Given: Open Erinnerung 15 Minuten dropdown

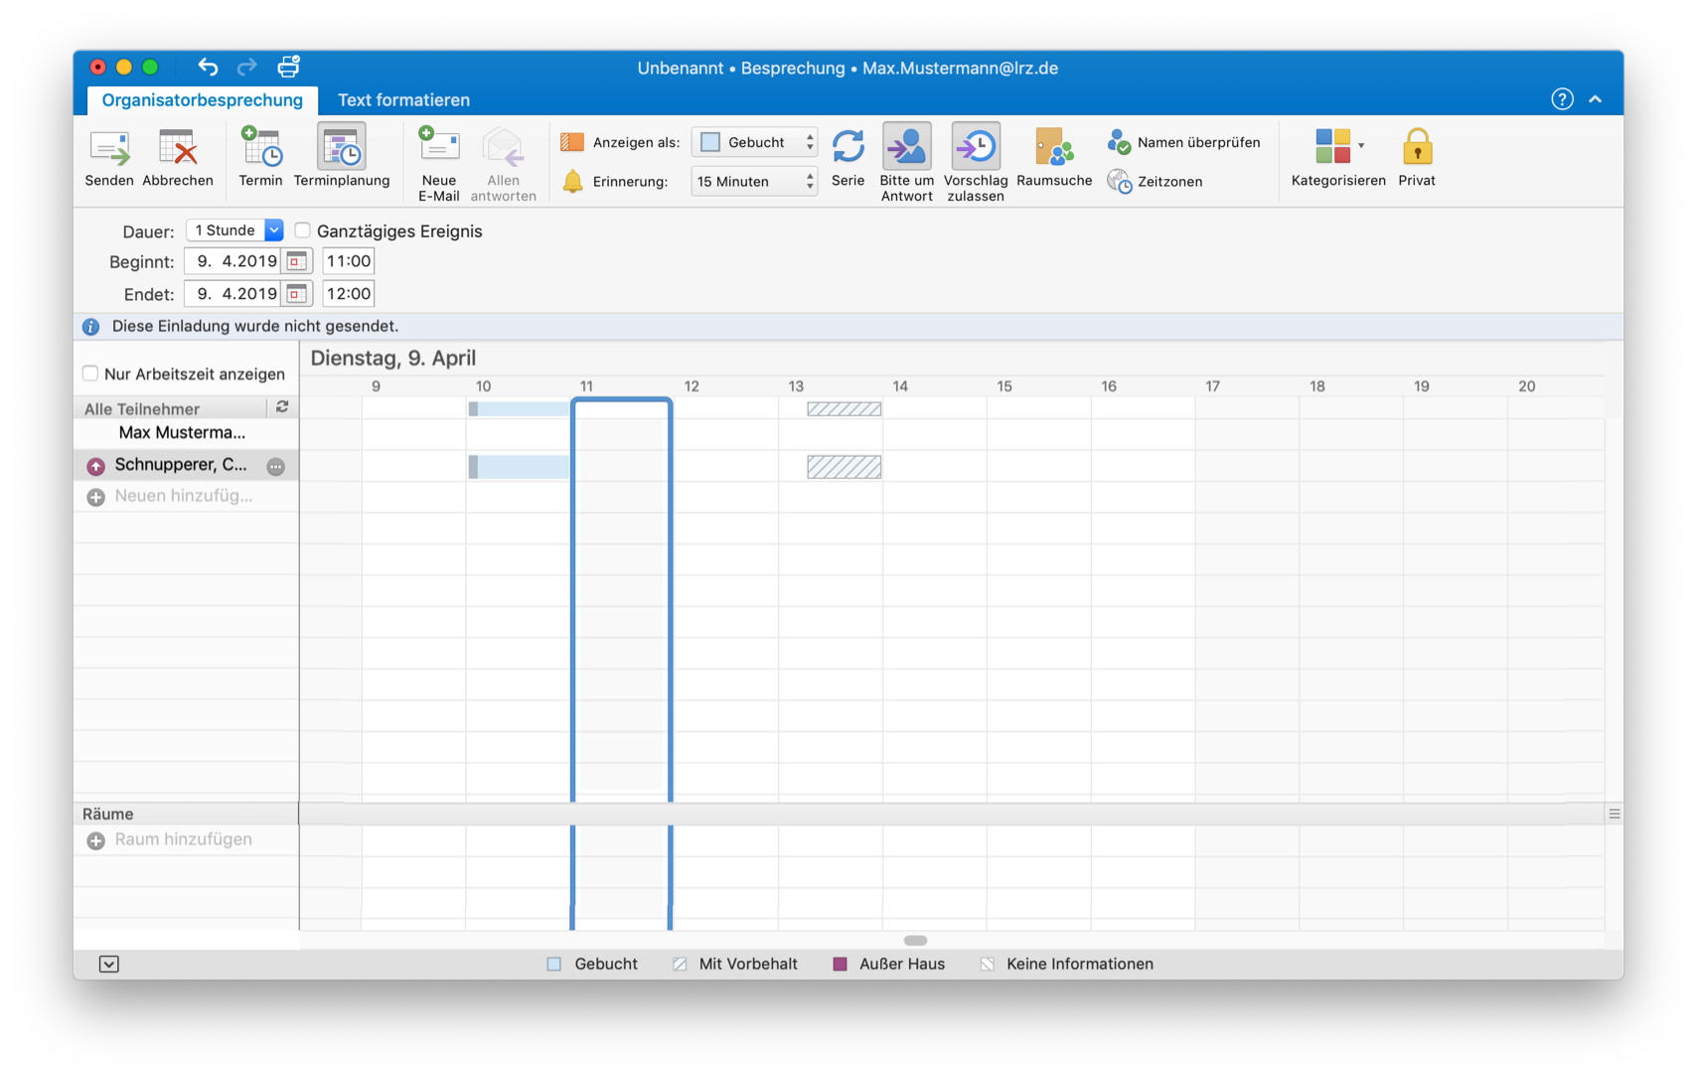Looking at the screenshot, I should point(754,182).
